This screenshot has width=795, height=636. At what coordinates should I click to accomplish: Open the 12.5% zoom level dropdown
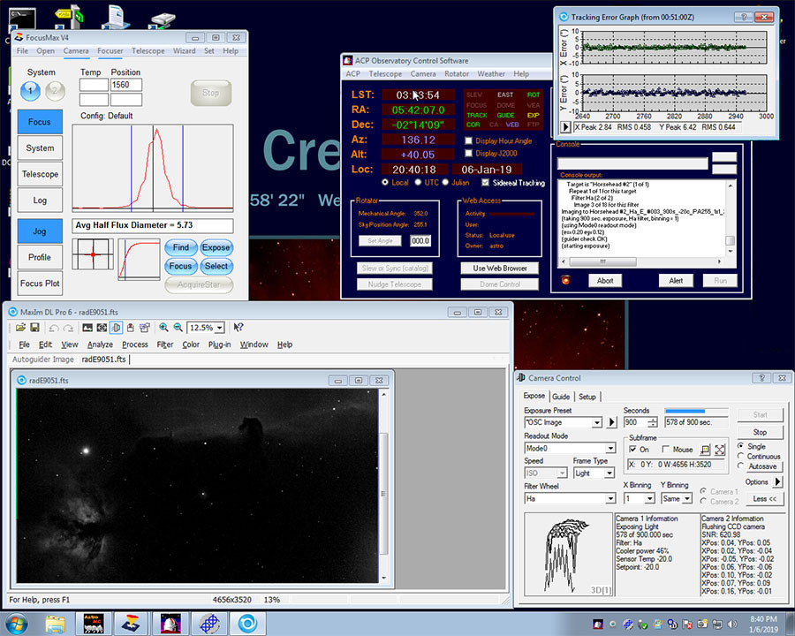220,328
